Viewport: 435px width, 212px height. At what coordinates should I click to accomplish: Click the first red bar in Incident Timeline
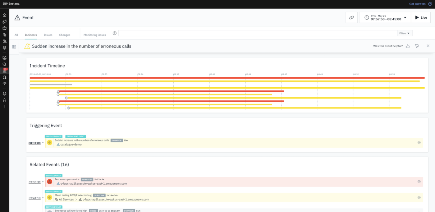click(227, 78)
